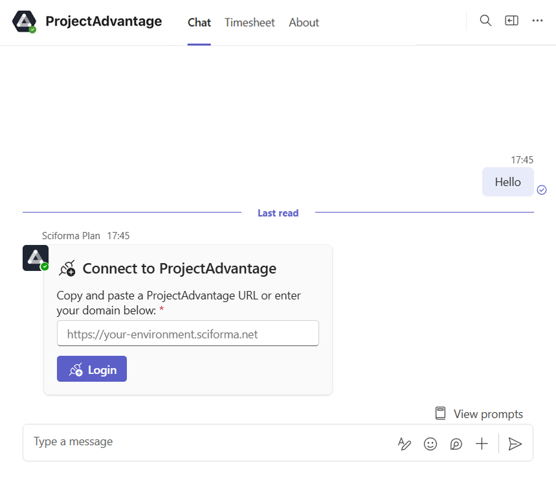The width and height of the screenshot is (556, 477).
Task: Open the text formatting pen icon
Action: coord(404,444)
